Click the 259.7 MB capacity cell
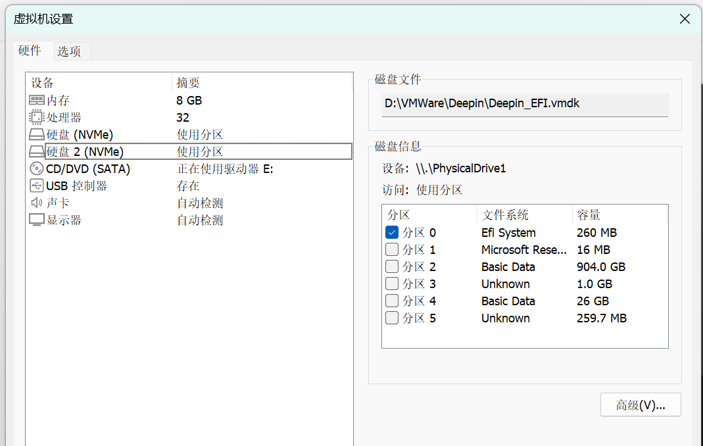703x446 pixels. coord(602,318)
